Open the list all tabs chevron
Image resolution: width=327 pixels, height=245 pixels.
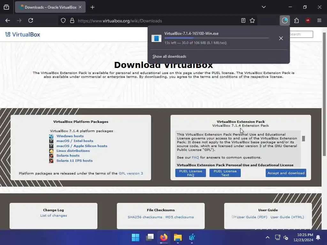[263, 7]
